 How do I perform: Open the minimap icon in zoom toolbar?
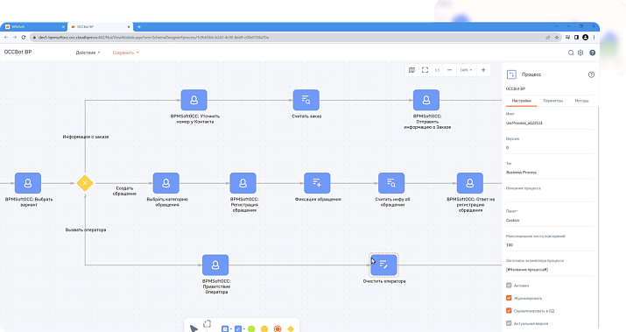pyautogui.click(x=411, y=70)
